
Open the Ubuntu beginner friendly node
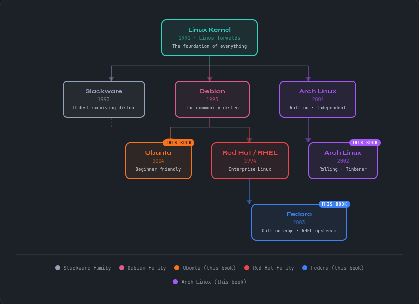[x=158, y=160]
